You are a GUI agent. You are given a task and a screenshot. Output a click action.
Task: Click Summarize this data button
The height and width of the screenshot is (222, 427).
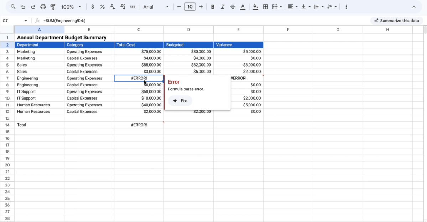click(396, 21)
